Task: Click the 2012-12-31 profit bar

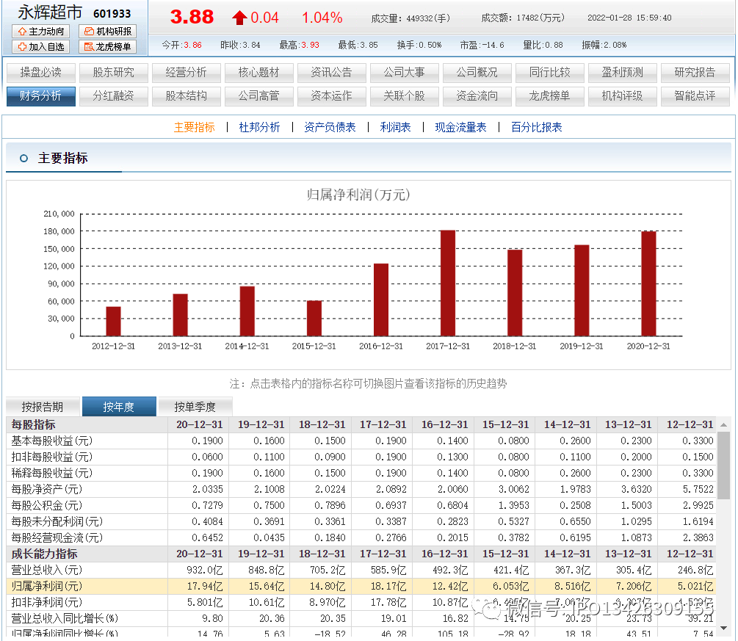Action: coord(113,322)
